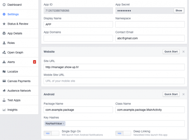This screenshot has width=189, height=140.
Task: Click the Test Apps flask icon
Action: [4, 100]
